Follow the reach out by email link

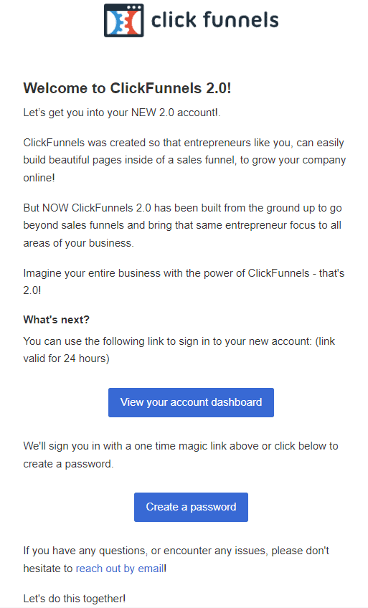pyautogui.click(x=120, y=569)
